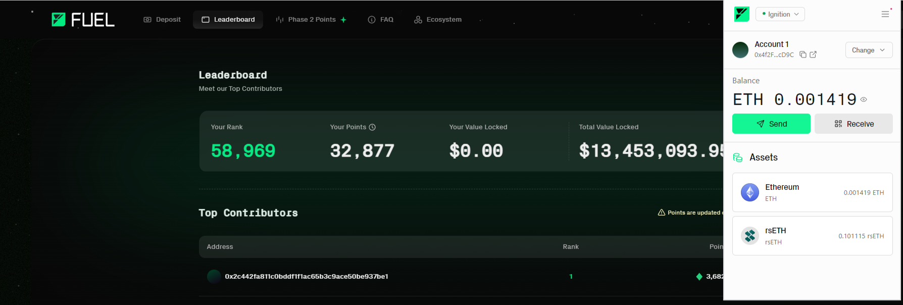
Task: Toggle balance visibility with the eye icon
Action: [x=864, y=99]
